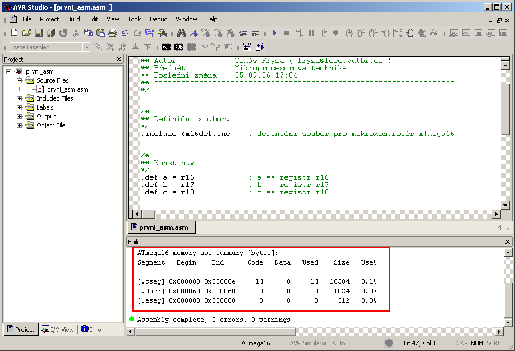Open the File menu
Screen dimensions: 515x351
pyautogui.click(x=27, y=19)
